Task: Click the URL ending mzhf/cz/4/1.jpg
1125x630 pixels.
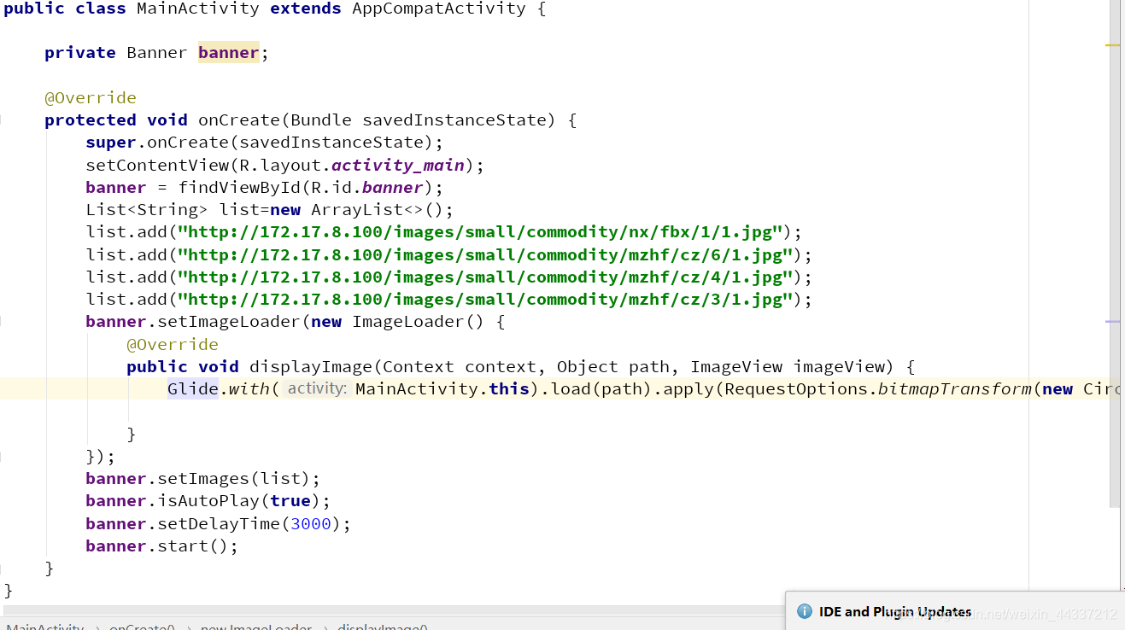Action: point(486,277)
